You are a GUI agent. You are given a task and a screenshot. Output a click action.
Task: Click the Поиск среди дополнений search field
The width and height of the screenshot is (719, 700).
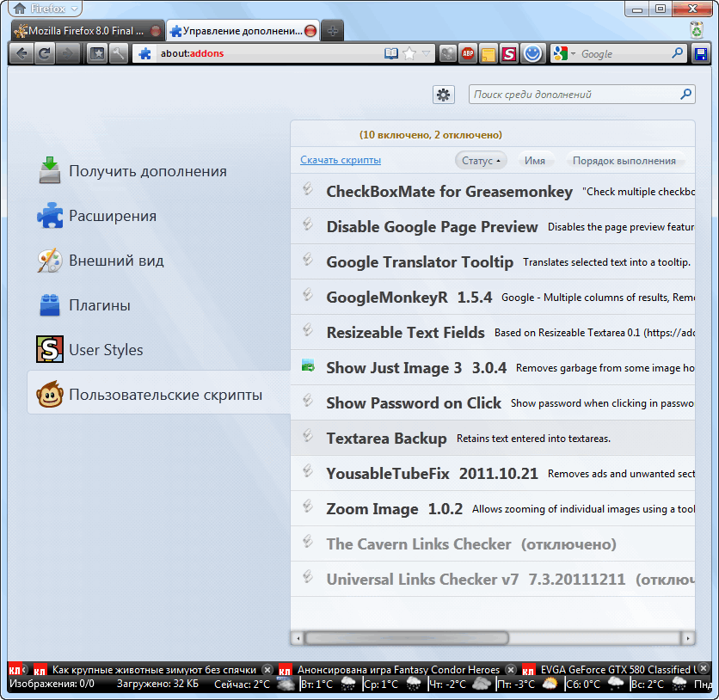coord(575,95)
